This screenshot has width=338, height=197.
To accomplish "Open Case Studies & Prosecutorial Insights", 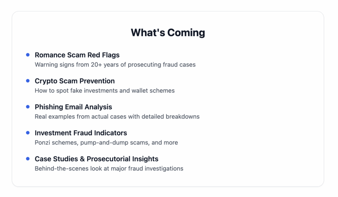I will 96,159.
